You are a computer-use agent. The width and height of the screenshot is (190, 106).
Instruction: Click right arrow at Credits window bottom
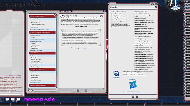137,96
